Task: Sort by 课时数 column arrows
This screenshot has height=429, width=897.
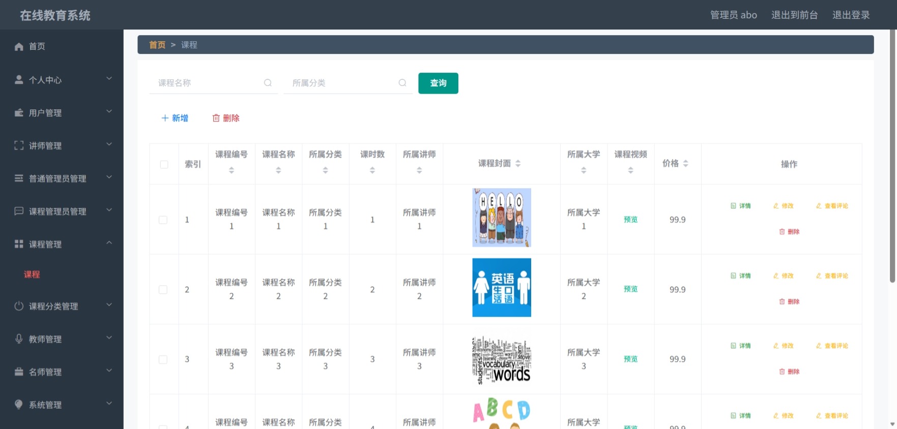Action: 372,171
